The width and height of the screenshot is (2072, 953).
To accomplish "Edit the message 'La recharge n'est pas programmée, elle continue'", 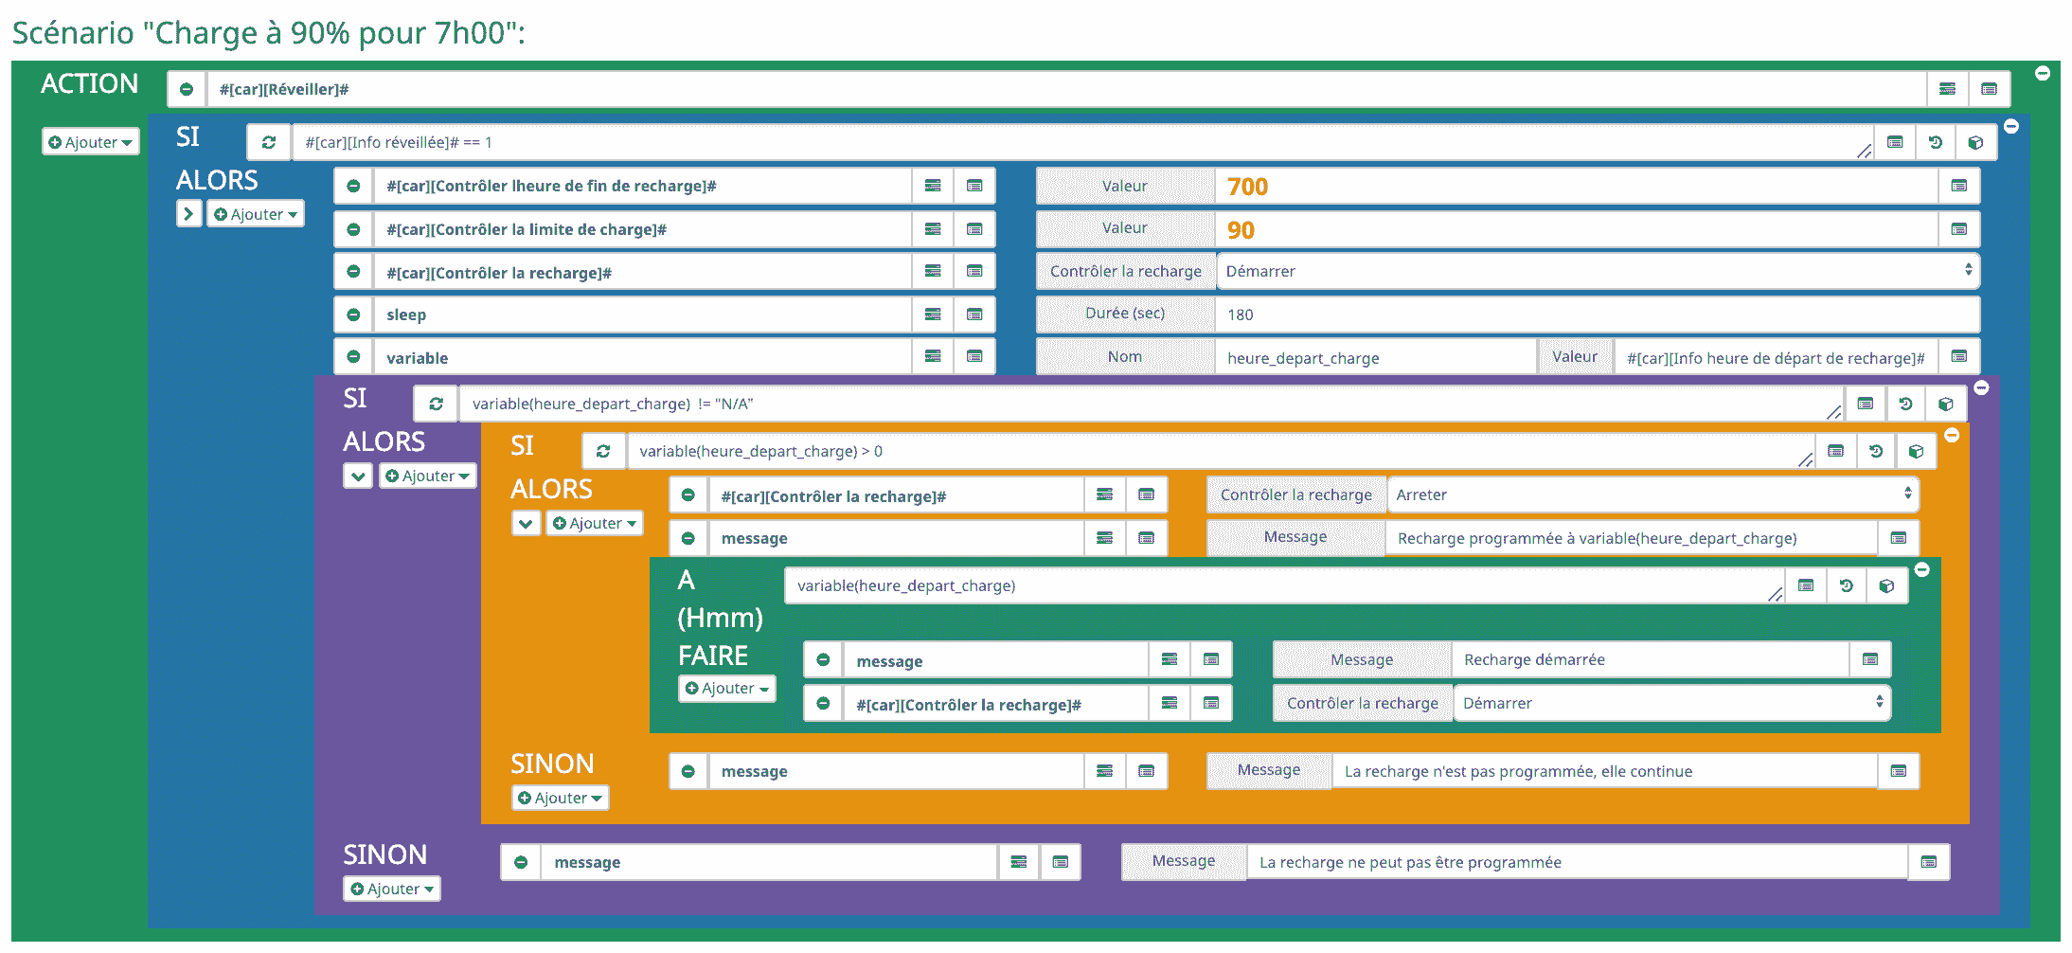I will pyautogui.click(x=1605, y=771).
